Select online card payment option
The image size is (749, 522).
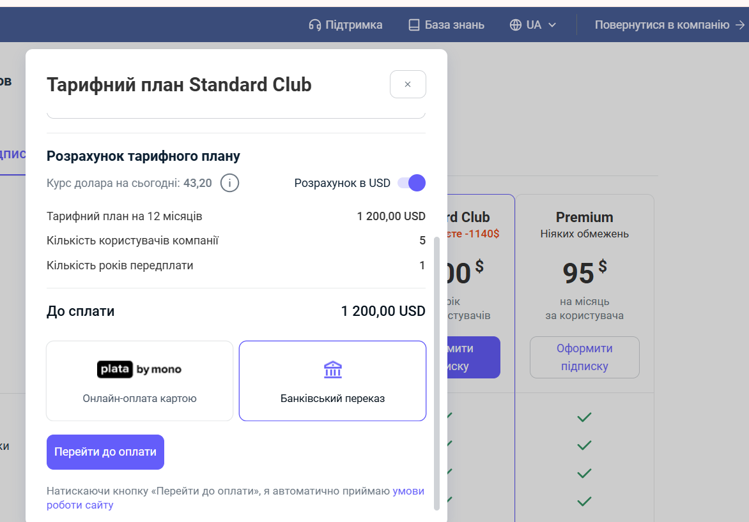139,381
